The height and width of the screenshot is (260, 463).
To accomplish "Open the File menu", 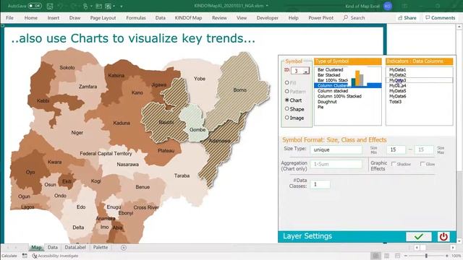I will tap(9, 17).
